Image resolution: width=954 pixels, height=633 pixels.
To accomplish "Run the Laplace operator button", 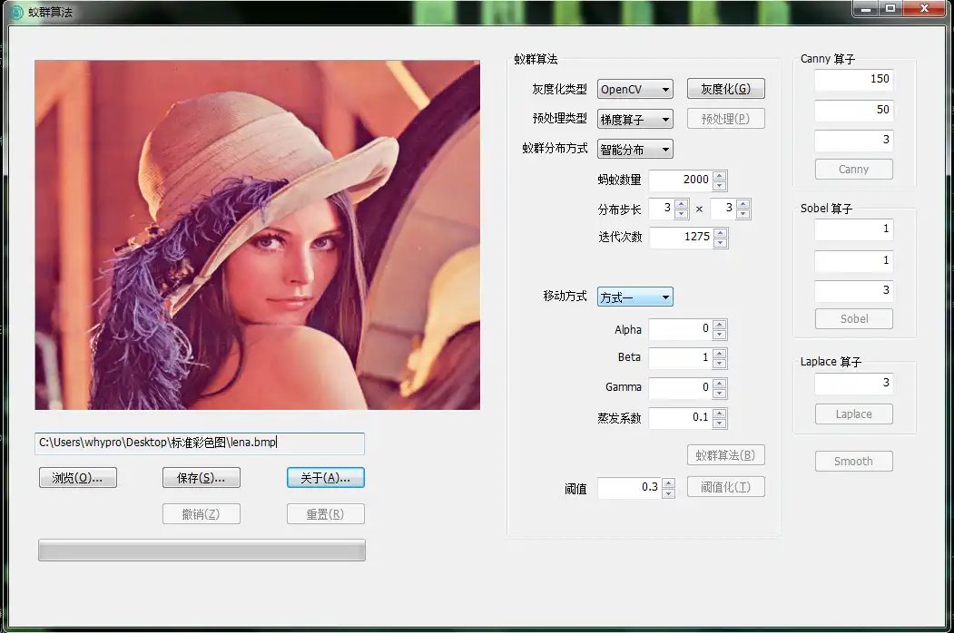I will click(853, 414).
